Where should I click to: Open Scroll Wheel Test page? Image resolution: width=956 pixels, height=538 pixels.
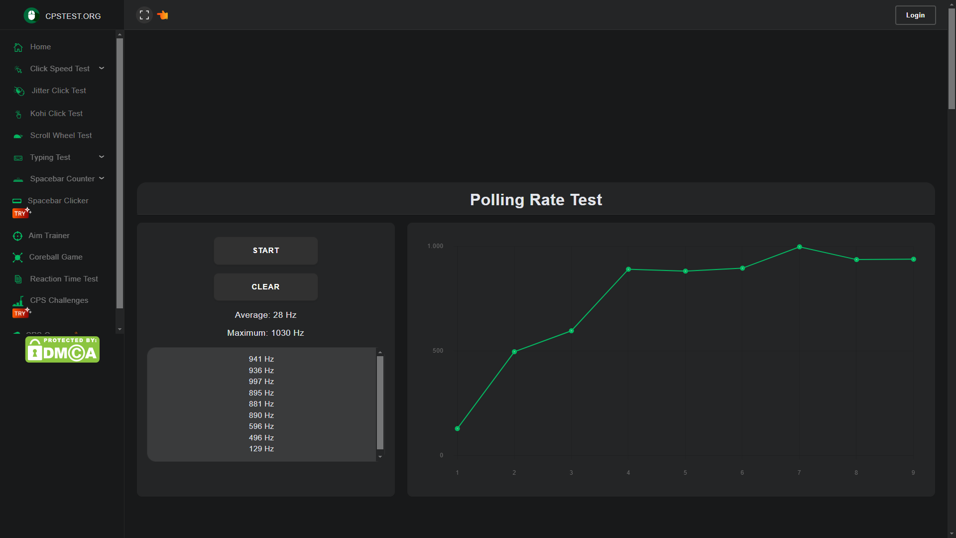click(x=61, y=135)
